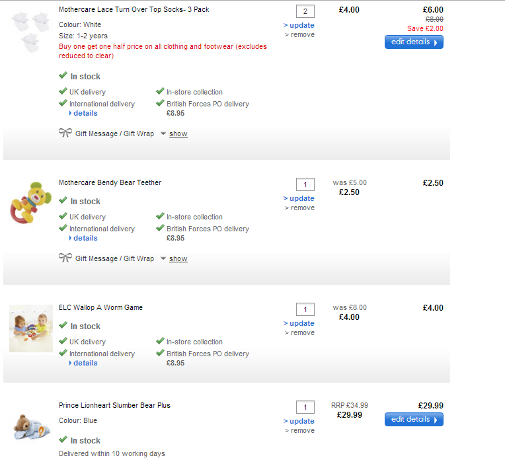Click gift bow icon for Bendy Bear Teether
The image size is (505, 460).
[65, 258]
